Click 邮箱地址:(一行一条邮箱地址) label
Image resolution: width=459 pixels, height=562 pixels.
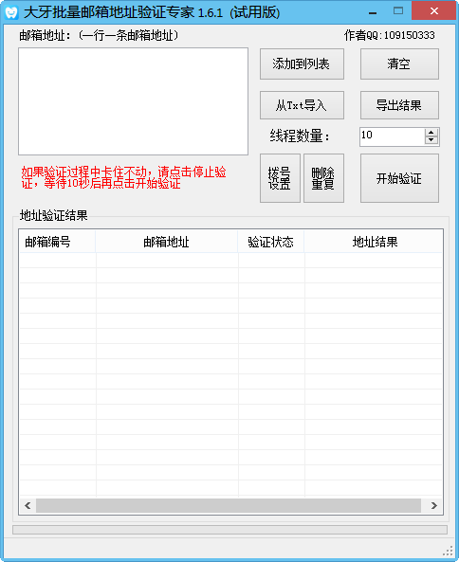click(99, 35)
